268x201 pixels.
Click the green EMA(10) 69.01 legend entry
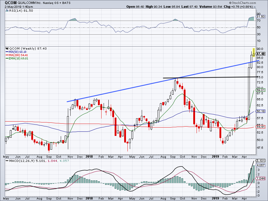click(x=17, y=59)
